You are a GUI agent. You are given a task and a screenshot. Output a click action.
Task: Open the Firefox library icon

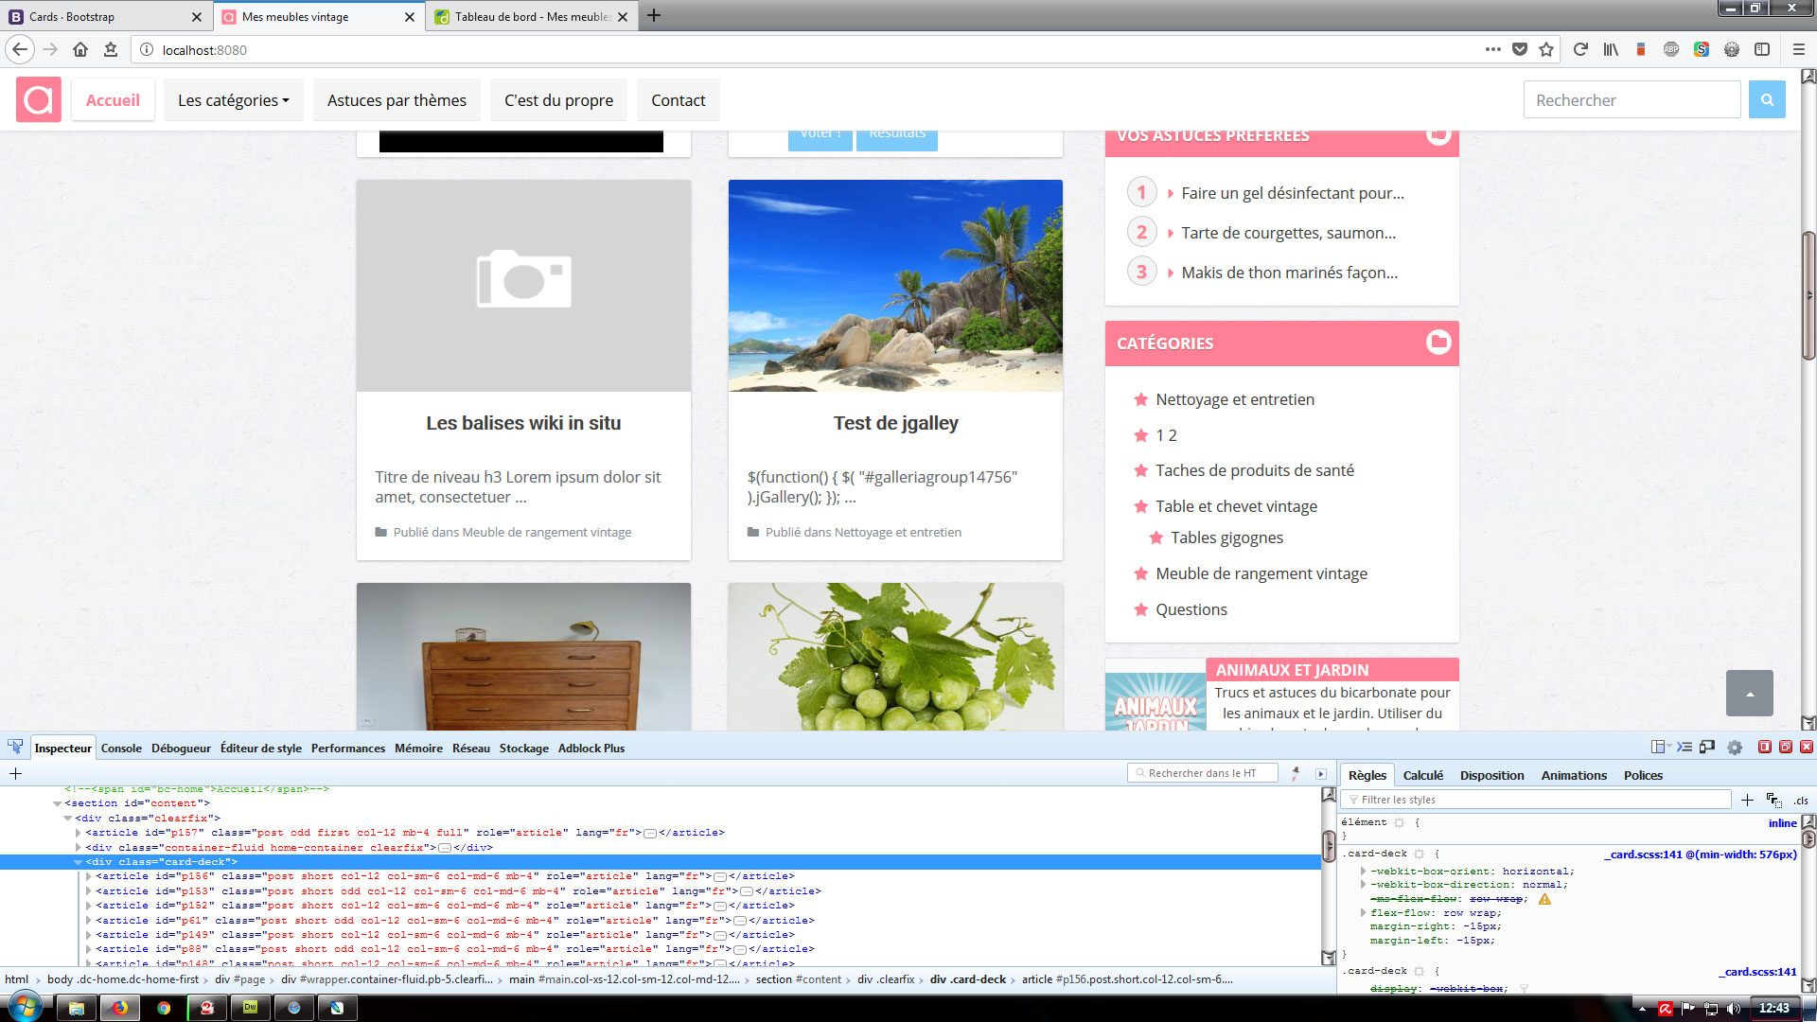coord(1611,49)
